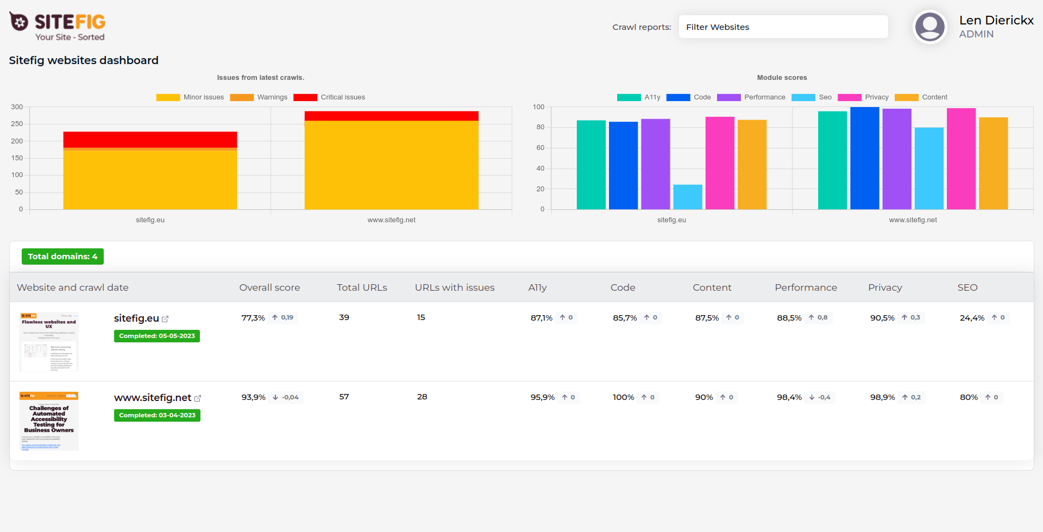The width and height of the screenshot is (1043, 532).
Task: Sort by Total URLs column header
Action: tap(362, 287)
